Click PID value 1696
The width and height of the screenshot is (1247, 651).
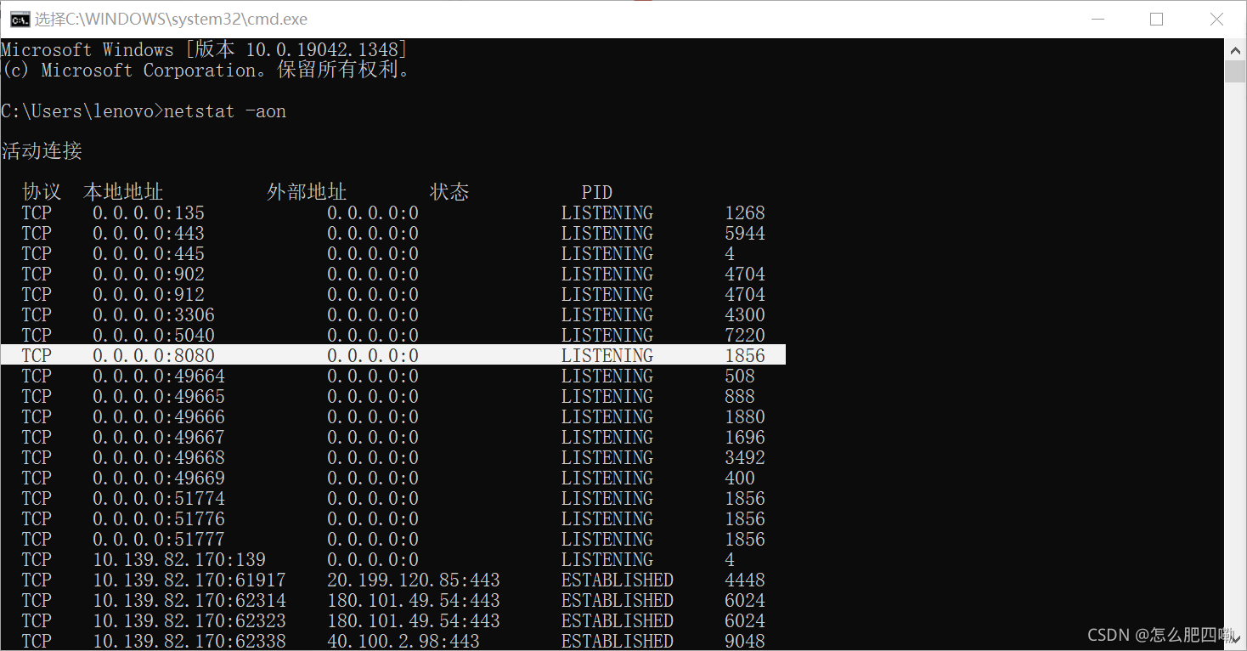[745, 438]
